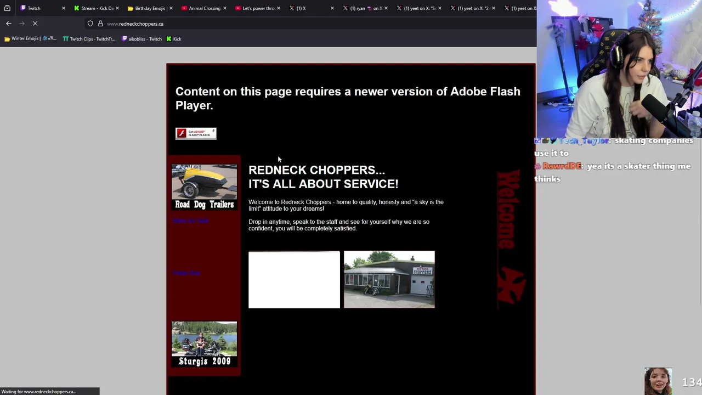
Task: Close the (1) X tab
Action: 332,8
